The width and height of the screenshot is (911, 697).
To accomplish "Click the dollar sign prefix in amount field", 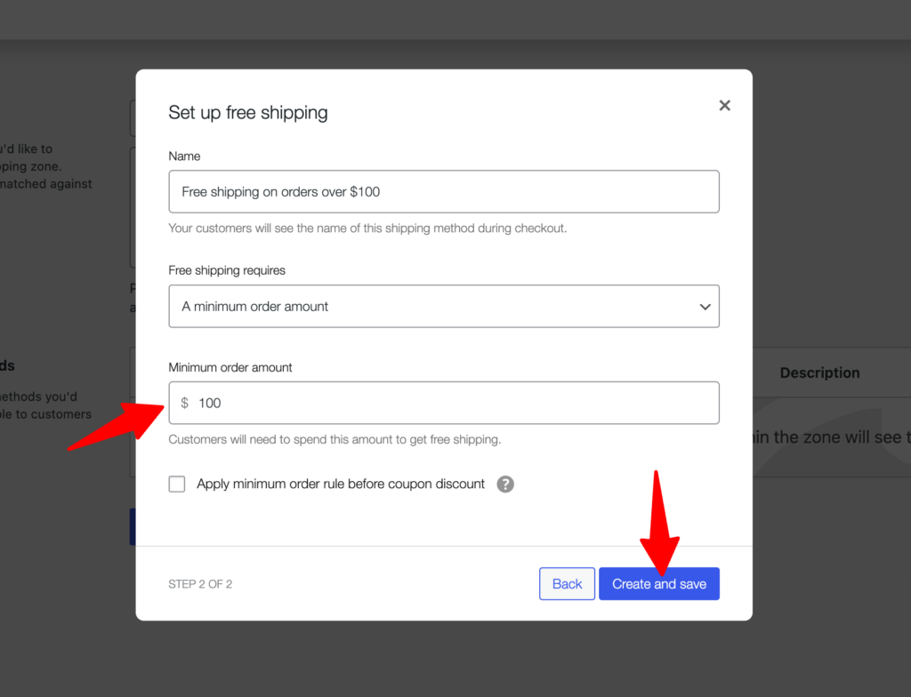I will (x=184, y=403).
